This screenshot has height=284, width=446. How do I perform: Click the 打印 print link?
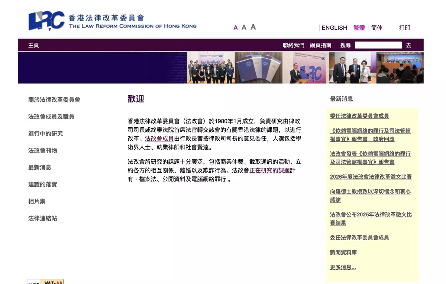coord(404,28)
